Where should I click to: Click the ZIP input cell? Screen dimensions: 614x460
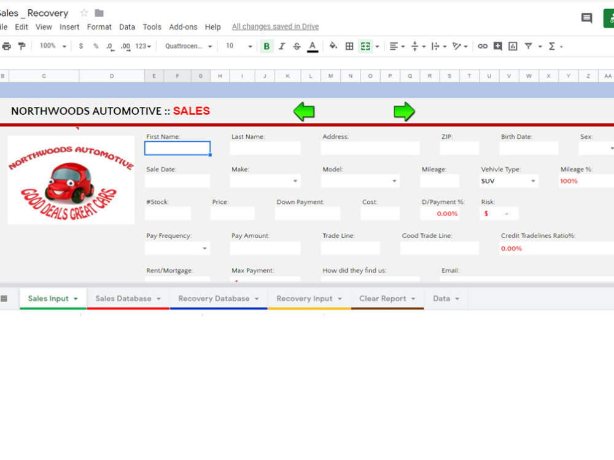pos(459,148)
